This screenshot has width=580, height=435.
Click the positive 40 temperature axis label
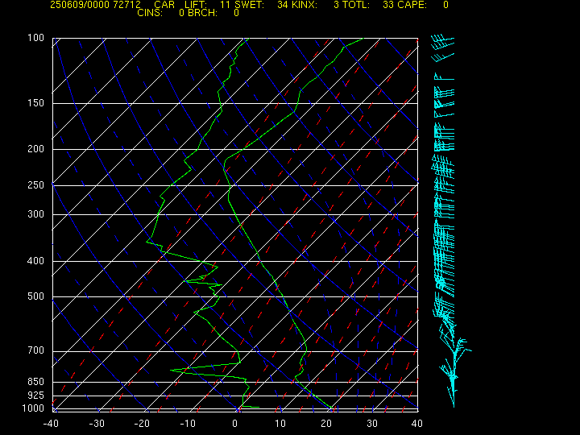[x=417, y=424]
